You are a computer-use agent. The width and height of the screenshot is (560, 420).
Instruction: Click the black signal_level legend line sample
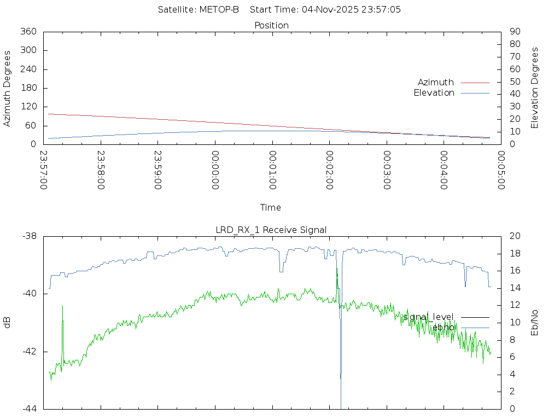[x=475, y=317]
